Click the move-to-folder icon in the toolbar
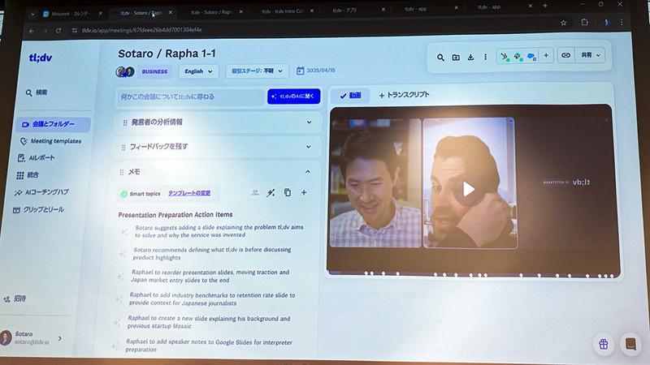650x365 pixels. point(456,58)
